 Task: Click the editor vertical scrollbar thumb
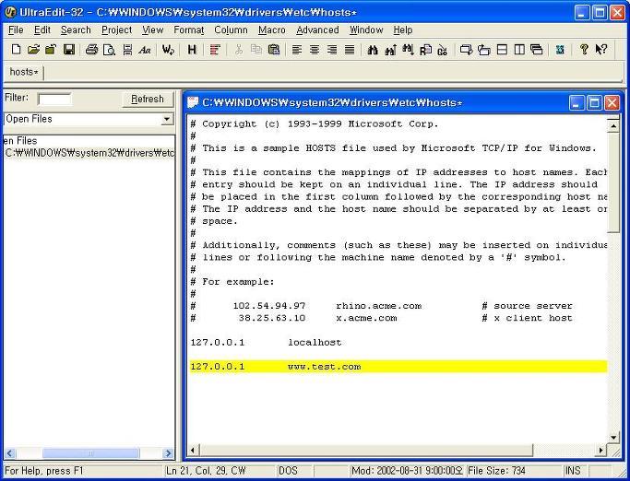(613, 182)
